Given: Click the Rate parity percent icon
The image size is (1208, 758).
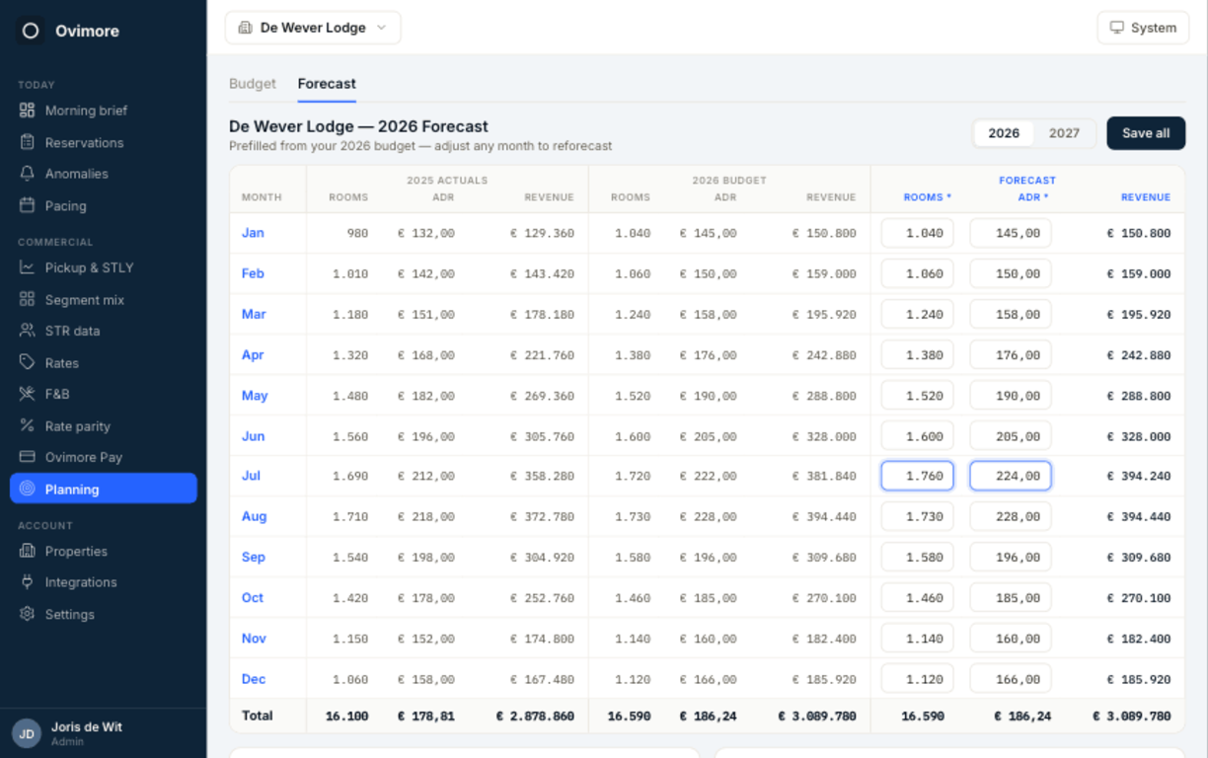Looking at the screenshot, I should (28, 425).
